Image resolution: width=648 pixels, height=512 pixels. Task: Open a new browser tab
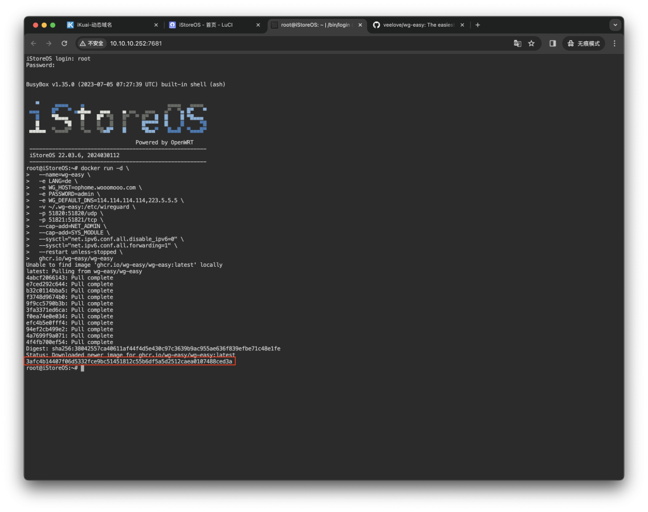(x=478, y=25)
